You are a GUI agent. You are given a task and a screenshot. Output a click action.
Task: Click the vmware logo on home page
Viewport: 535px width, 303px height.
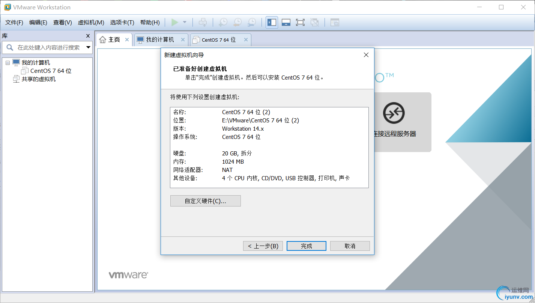click(128, 275)
